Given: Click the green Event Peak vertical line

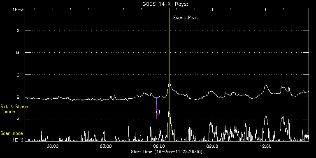Looking at the screenshot, I should coord(169,74).
